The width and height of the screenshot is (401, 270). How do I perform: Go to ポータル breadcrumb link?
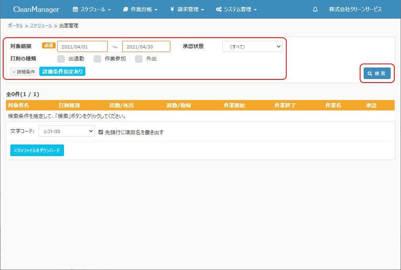click(x=15, y=26)
